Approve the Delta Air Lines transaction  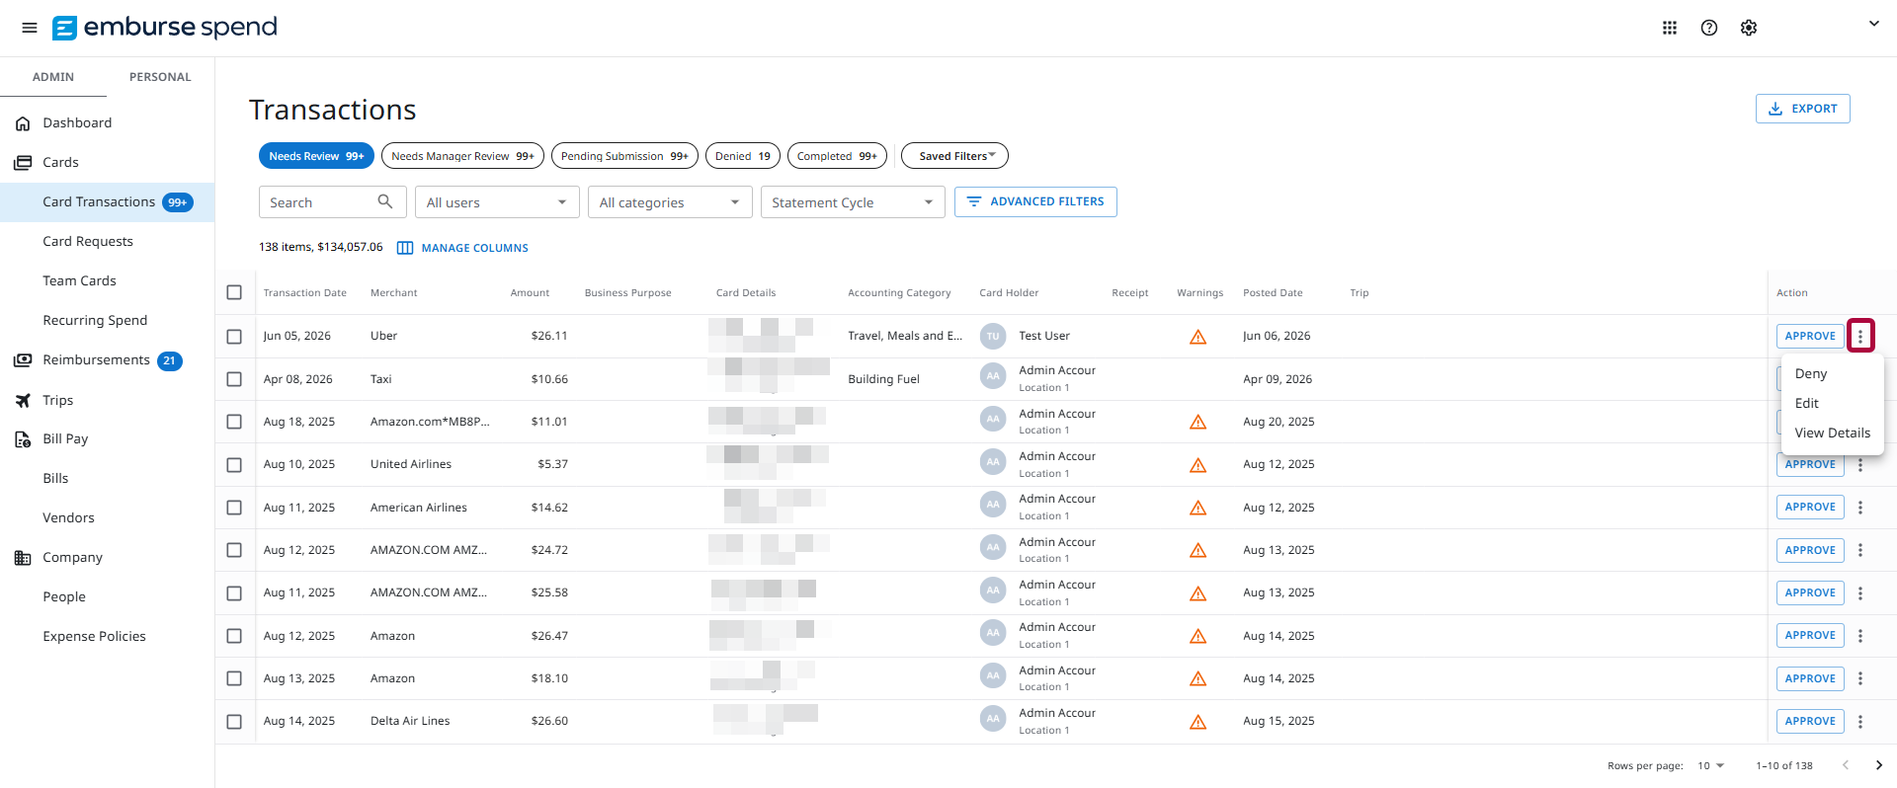(1810, 721)
